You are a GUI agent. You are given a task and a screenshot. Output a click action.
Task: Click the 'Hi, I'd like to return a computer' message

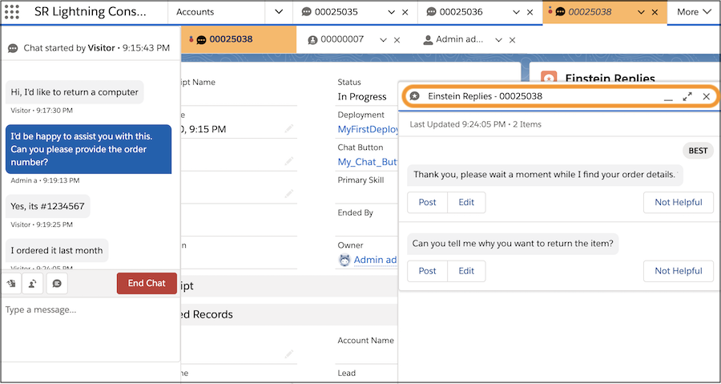coord(75,92)
